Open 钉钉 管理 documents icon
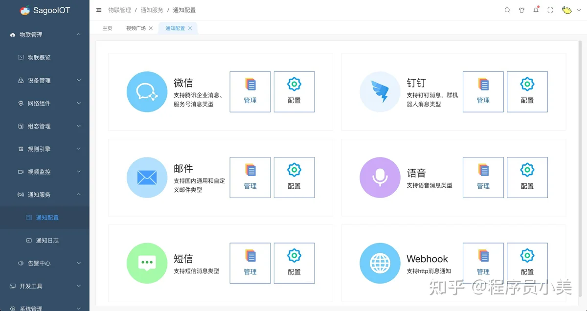Viewport: 587px width, 311px height. point(483,84)
